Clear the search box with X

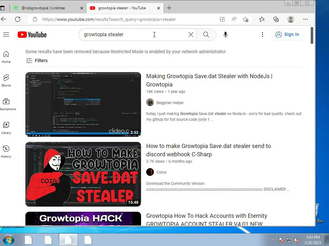pos(191,35)
